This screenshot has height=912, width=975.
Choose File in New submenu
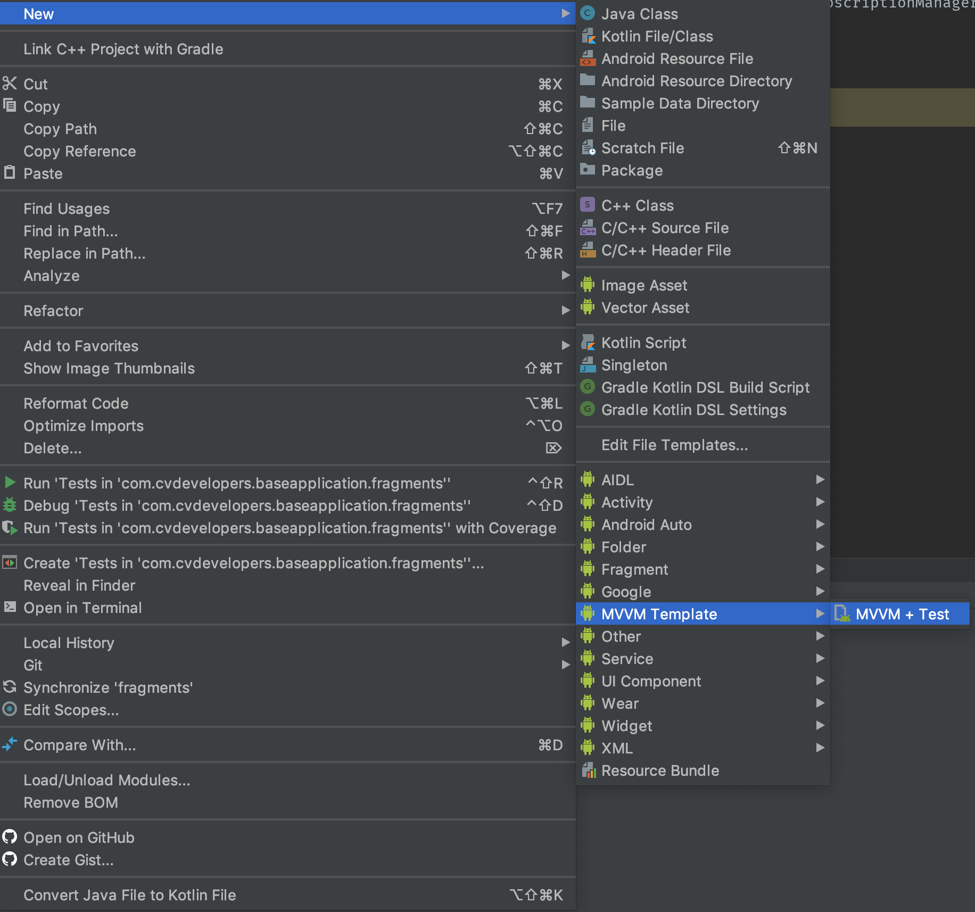pos(703,126)
